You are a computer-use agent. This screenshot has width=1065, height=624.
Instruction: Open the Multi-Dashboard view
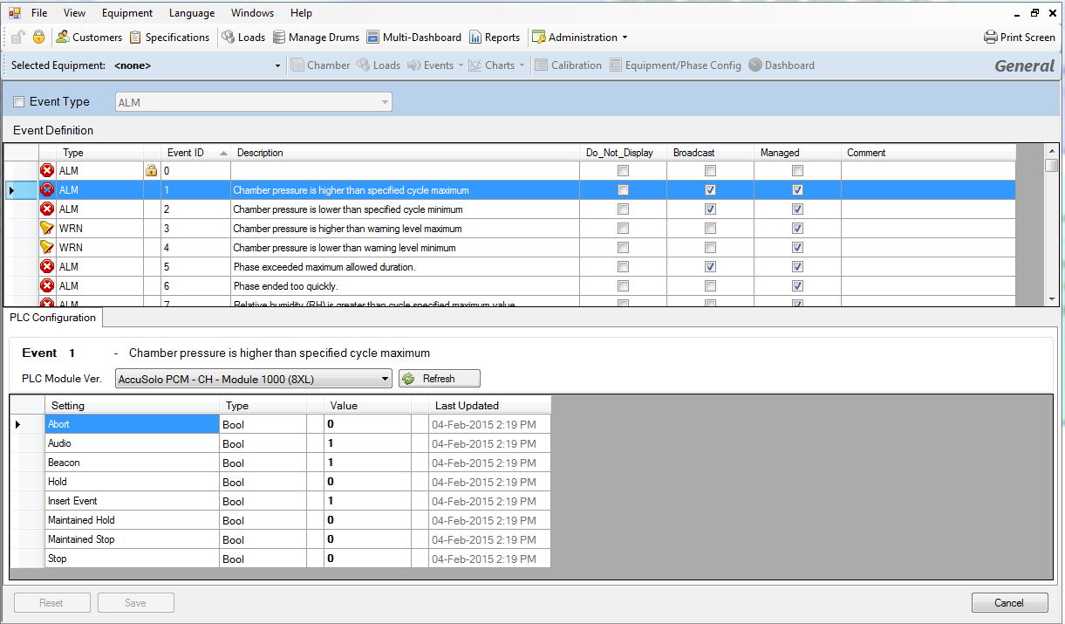click(x=373, y=38)
